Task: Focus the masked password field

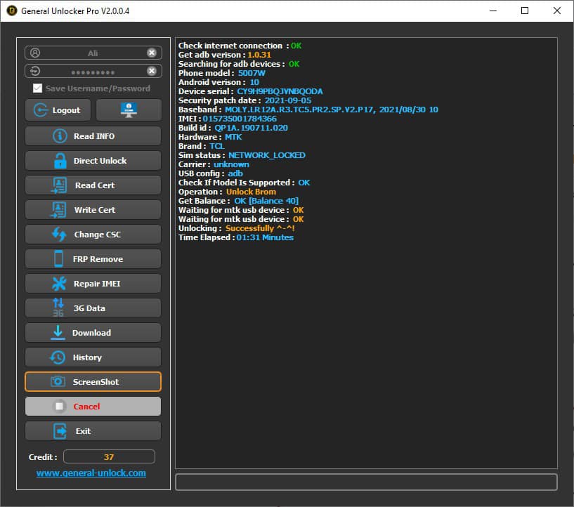Action: pyautogui.click(x=93, y=71)
